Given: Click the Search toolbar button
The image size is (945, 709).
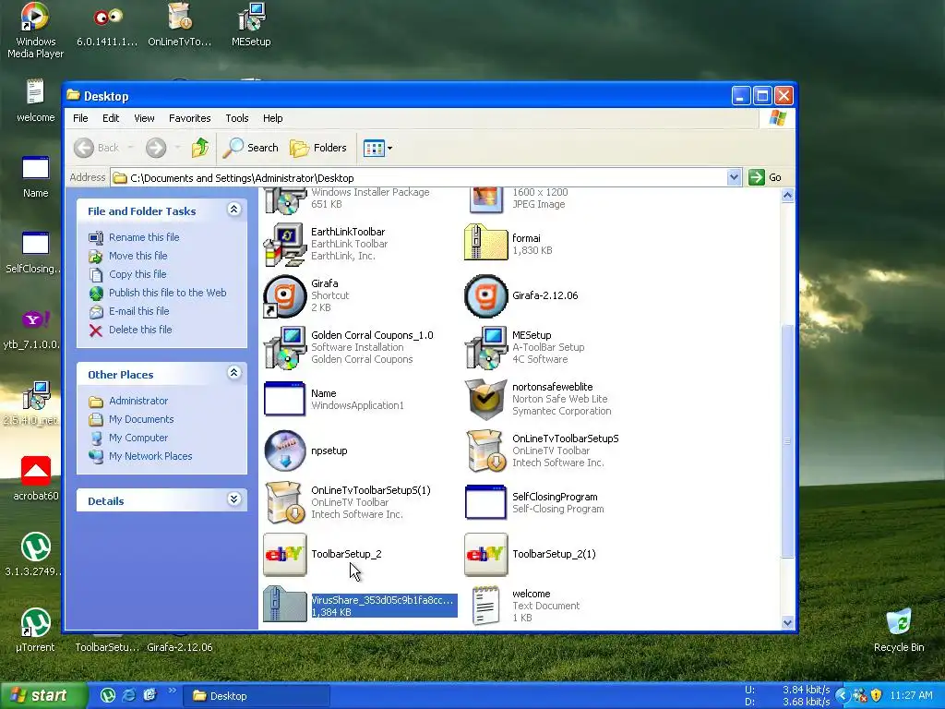Looking at the screenshot, I should pyautogui.click(x=250, y=148).
